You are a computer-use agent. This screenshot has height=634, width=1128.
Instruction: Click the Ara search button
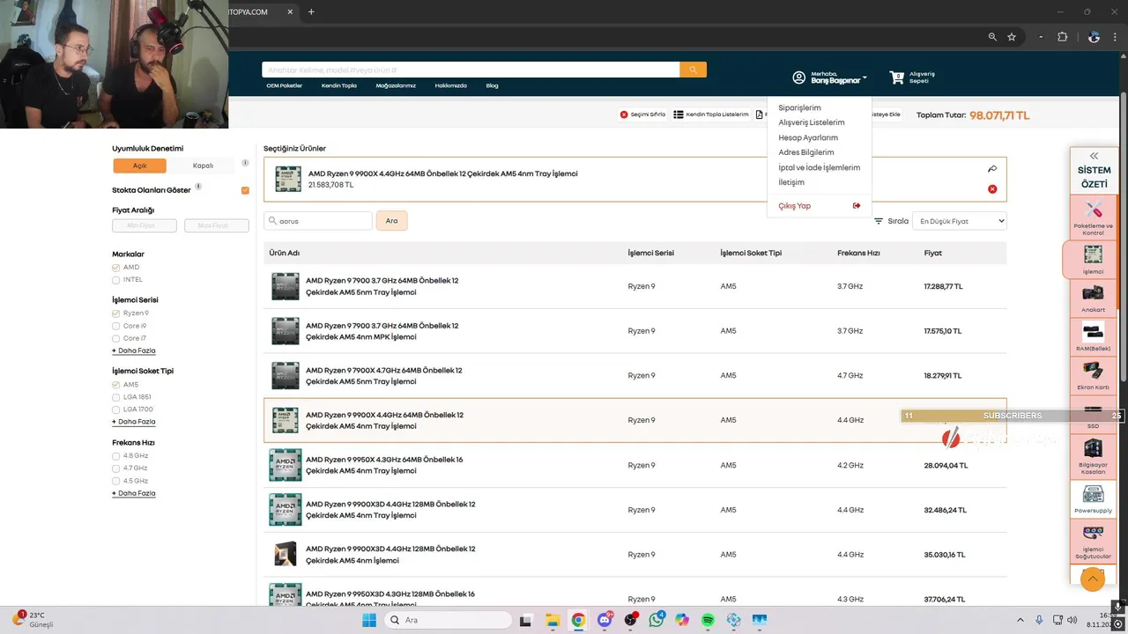coord(391,221)
